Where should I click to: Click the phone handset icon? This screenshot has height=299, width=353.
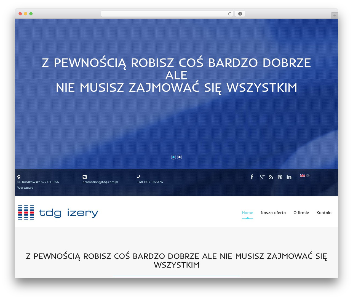tap(139, 177)
